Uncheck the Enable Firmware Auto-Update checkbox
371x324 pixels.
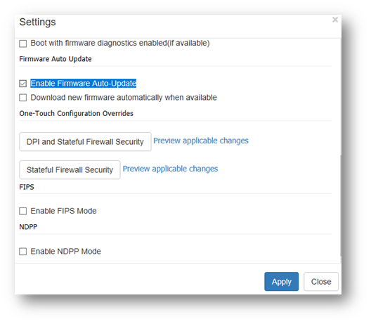click(x=23, y=84)
